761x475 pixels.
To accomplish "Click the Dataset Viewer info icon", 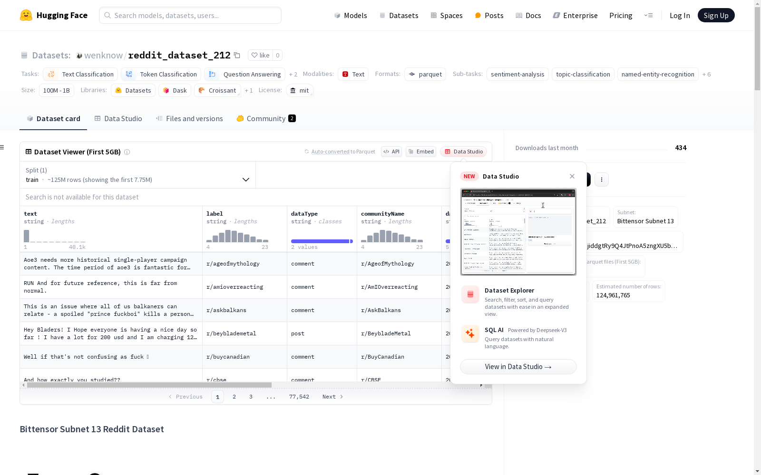I will click(x=127, y=152).
